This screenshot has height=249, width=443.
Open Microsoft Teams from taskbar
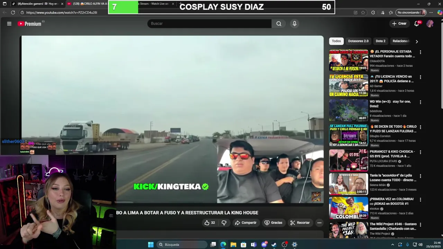(x=253, y=245)
